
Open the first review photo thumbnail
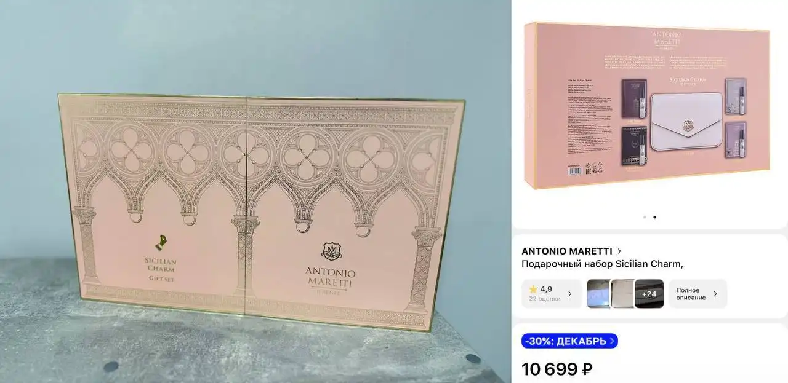[x=598, y=294]
